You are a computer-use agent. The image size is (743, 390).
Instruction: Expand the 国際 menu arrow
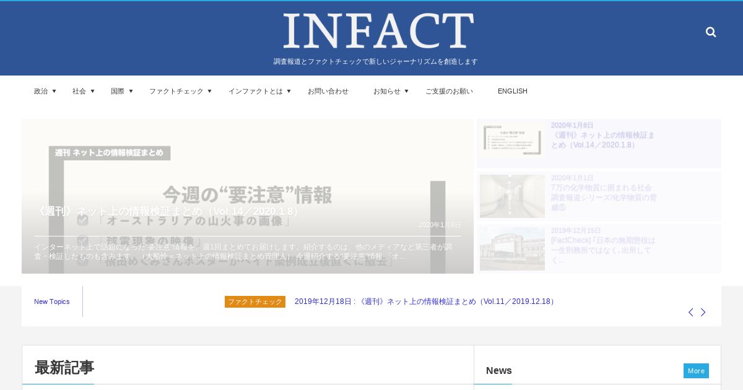click(x=131, y=91)
